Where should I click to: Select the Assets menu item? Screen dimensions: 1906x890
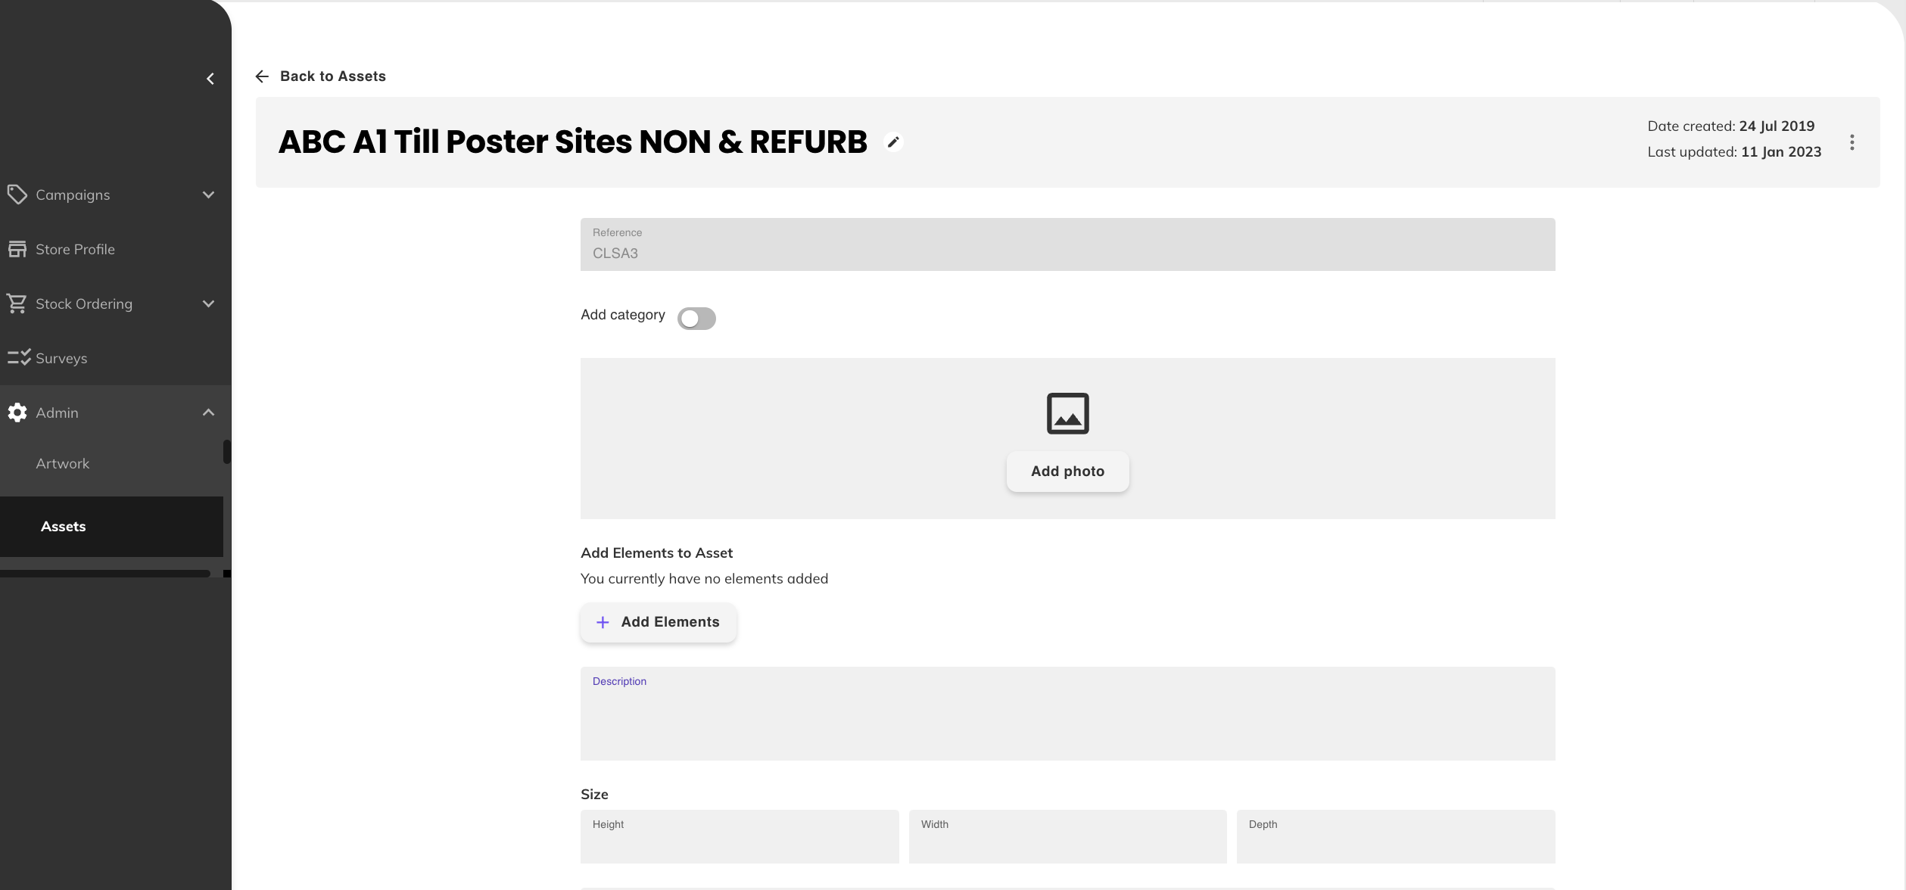64,527
